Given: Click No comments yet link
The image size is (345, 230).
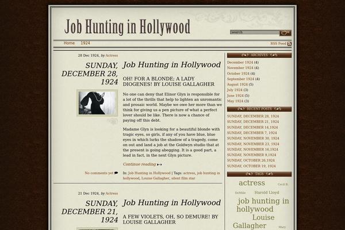Looking at the screenshot, I should (x=99, y=173).
